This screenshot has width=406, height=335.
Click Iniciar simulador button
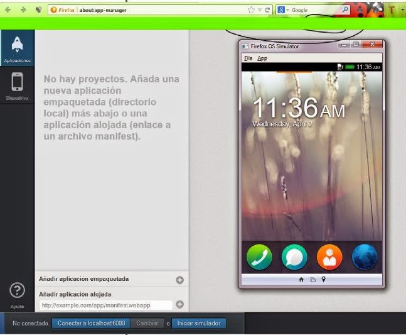pyautogui.click(x=199, y=323)
